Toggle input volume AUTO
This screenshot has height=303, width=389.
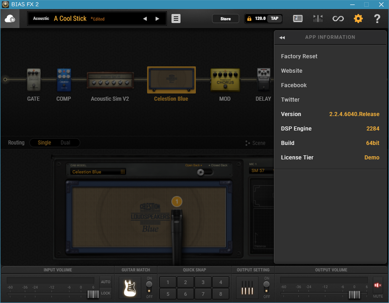106,282
